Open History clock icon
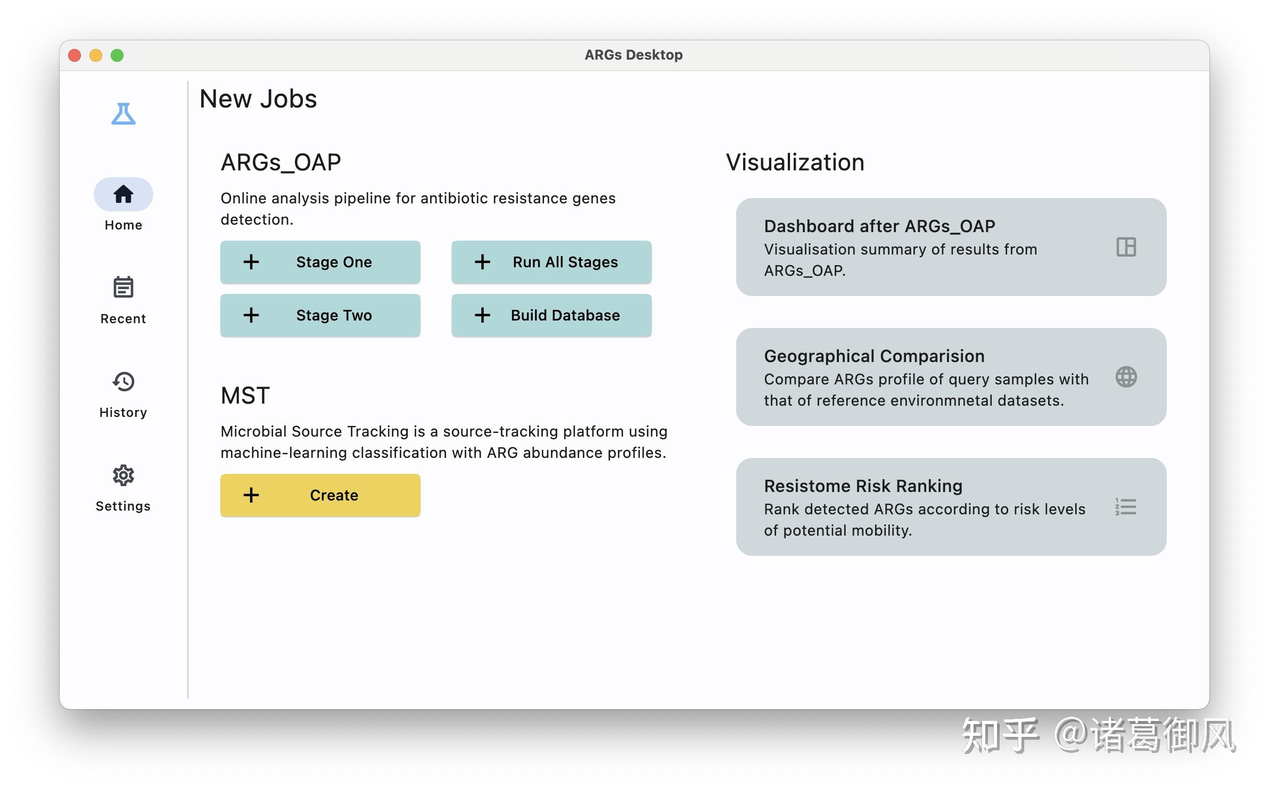The width and height of the screenshot is (1269, 788). tap(123, 381)
